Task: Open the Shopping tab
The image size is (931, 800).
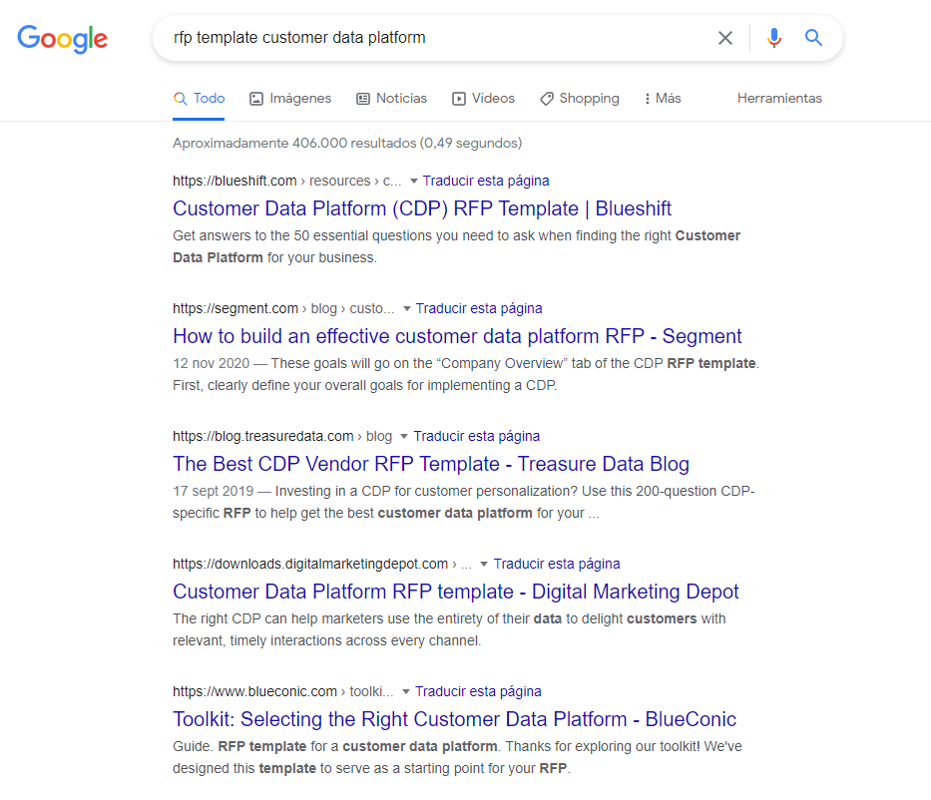Action: [x=580, y=99]
